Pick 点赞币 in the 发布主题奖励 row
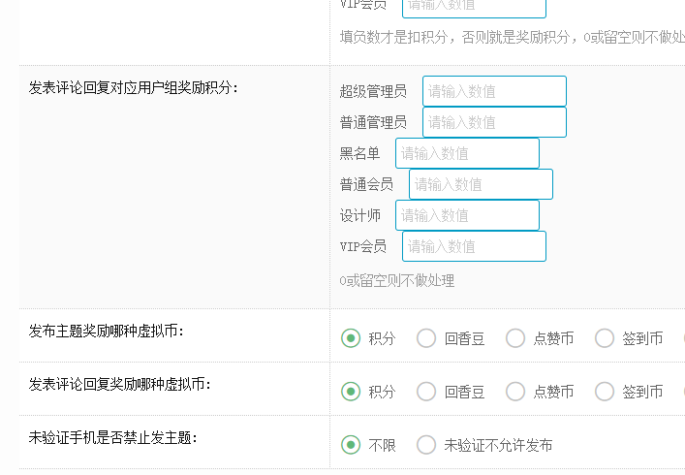The image size is (685, 475). (515, 338)
